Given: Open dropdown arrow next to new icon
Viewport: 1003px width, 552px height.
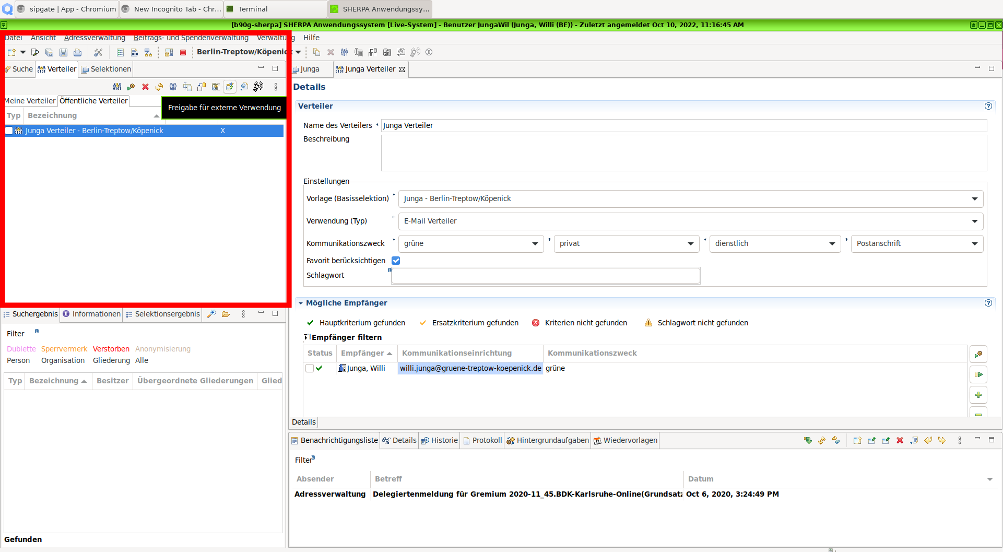Looking at the screenshot, I should [23, 52].
